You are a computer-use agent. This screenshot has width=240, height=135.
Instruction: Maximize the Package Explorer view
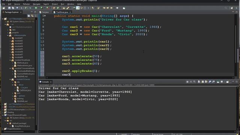coord(35,12)
